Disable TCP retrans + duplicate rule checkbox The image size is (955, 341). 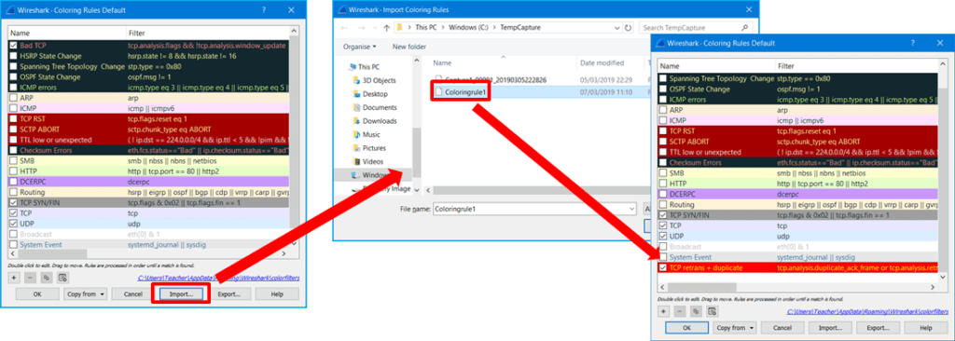[663, 268]
